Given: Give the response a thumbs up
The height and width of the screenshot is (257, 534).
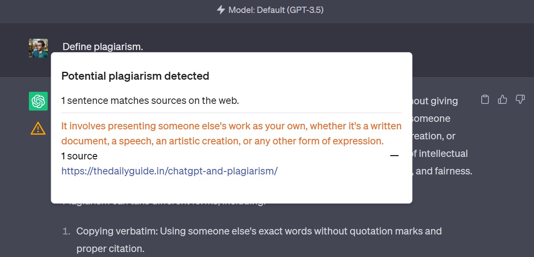Looking at the screenshot, I should pyautogui.click(x=502, y=99).
